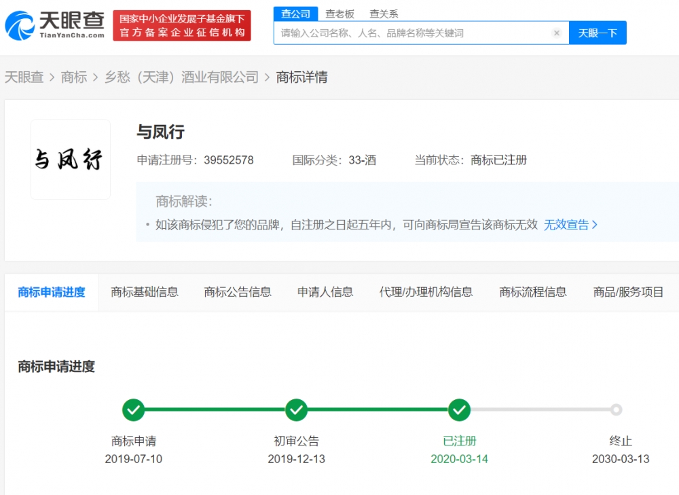Click the green date 2020-03-14
Image resolution: width=679 pixels, height=495 pixels.
point(459,459)
